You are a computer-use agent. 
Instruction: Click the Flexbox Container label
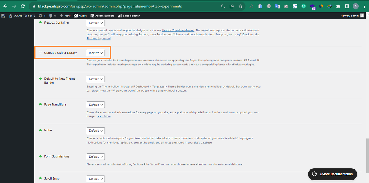57,22
